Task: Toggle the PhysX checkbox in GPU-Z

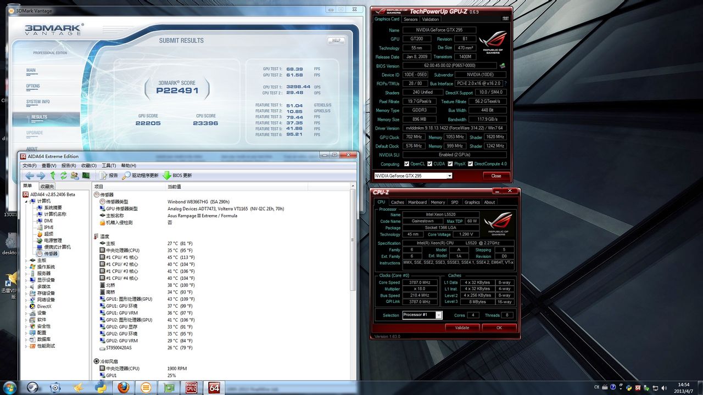Action: click(451, 164)
